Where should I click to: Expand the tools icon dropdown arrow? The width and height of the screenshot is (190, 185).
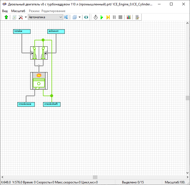[26, 17]
